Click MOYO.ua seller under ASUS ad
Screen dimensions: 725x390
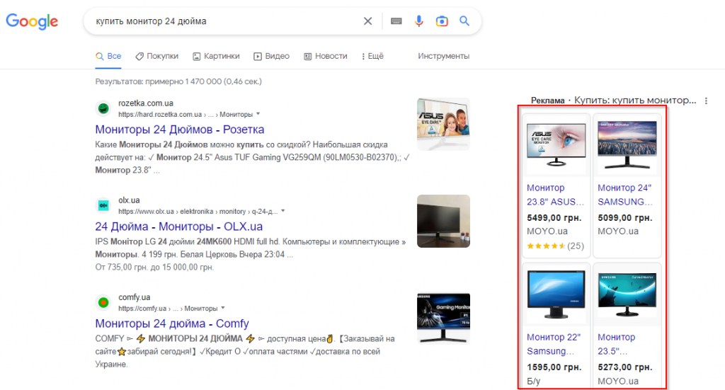click(x=547, y=231)
